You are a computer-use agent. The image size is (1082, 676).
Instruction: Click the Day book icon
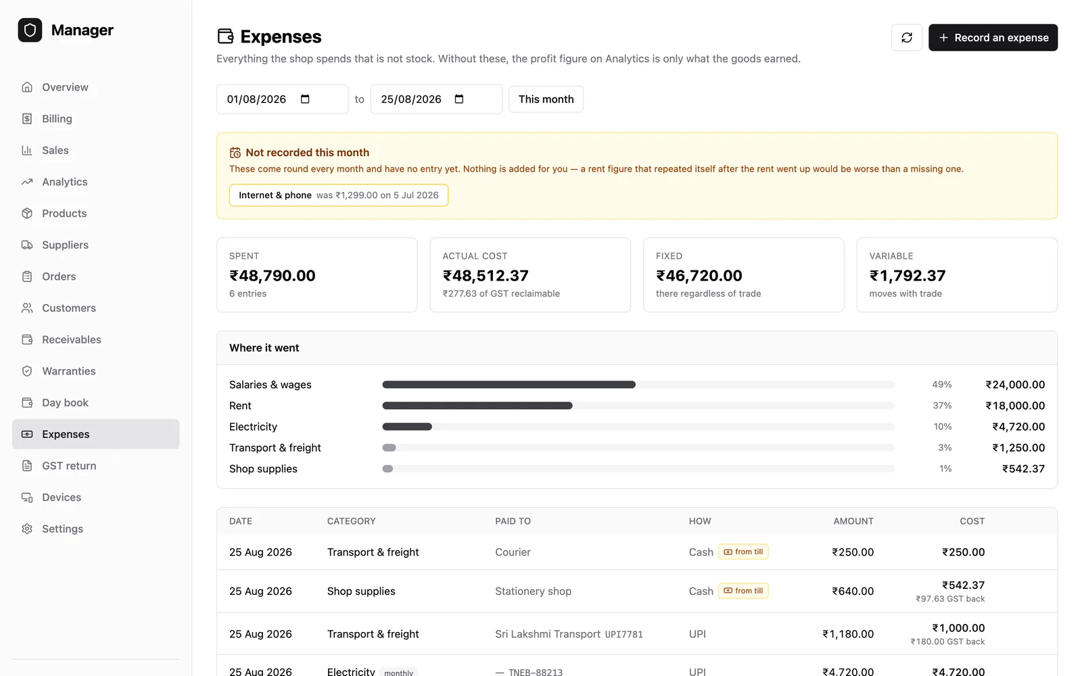tap(27, 403)
